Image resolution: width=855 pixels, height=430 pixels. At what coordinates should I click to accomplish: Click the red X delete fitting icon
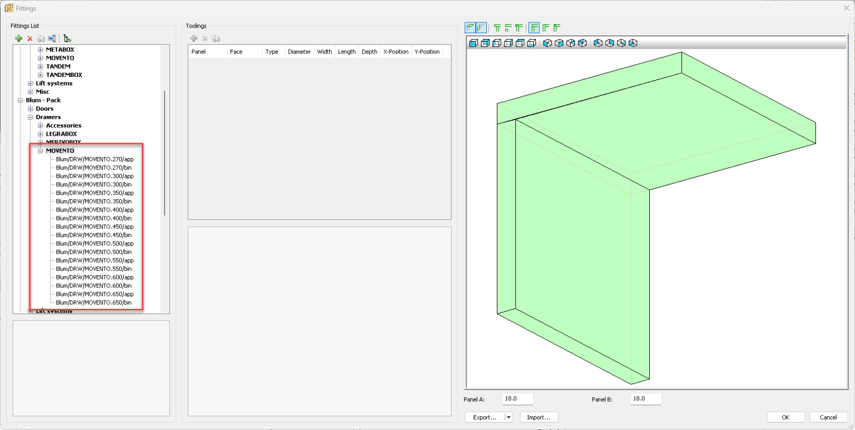coord(30,38)
